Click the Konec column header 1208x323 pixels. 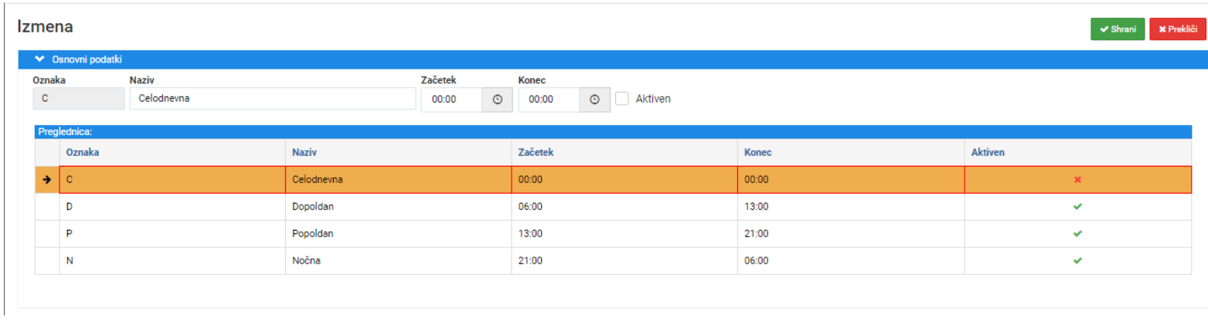pyautogui.click(x=758, y=153)
